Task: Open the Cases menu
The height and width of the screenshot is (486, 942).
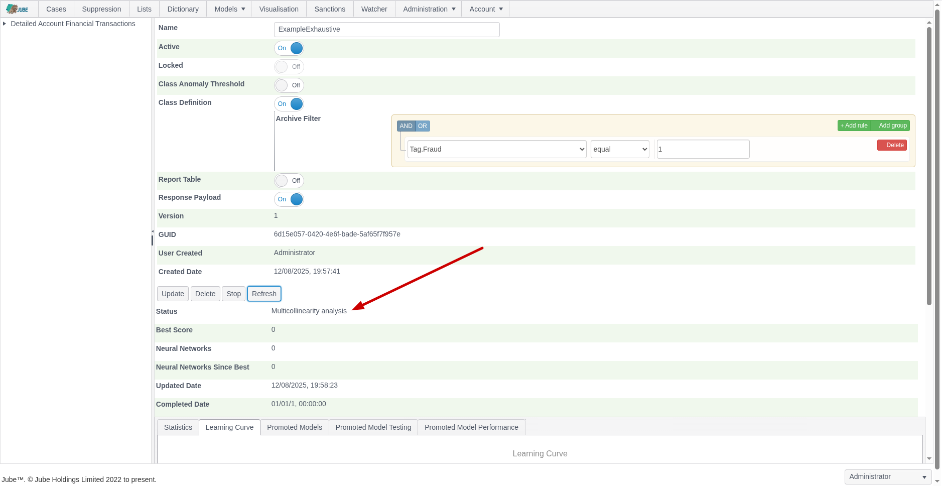Action: pos(56,9)
